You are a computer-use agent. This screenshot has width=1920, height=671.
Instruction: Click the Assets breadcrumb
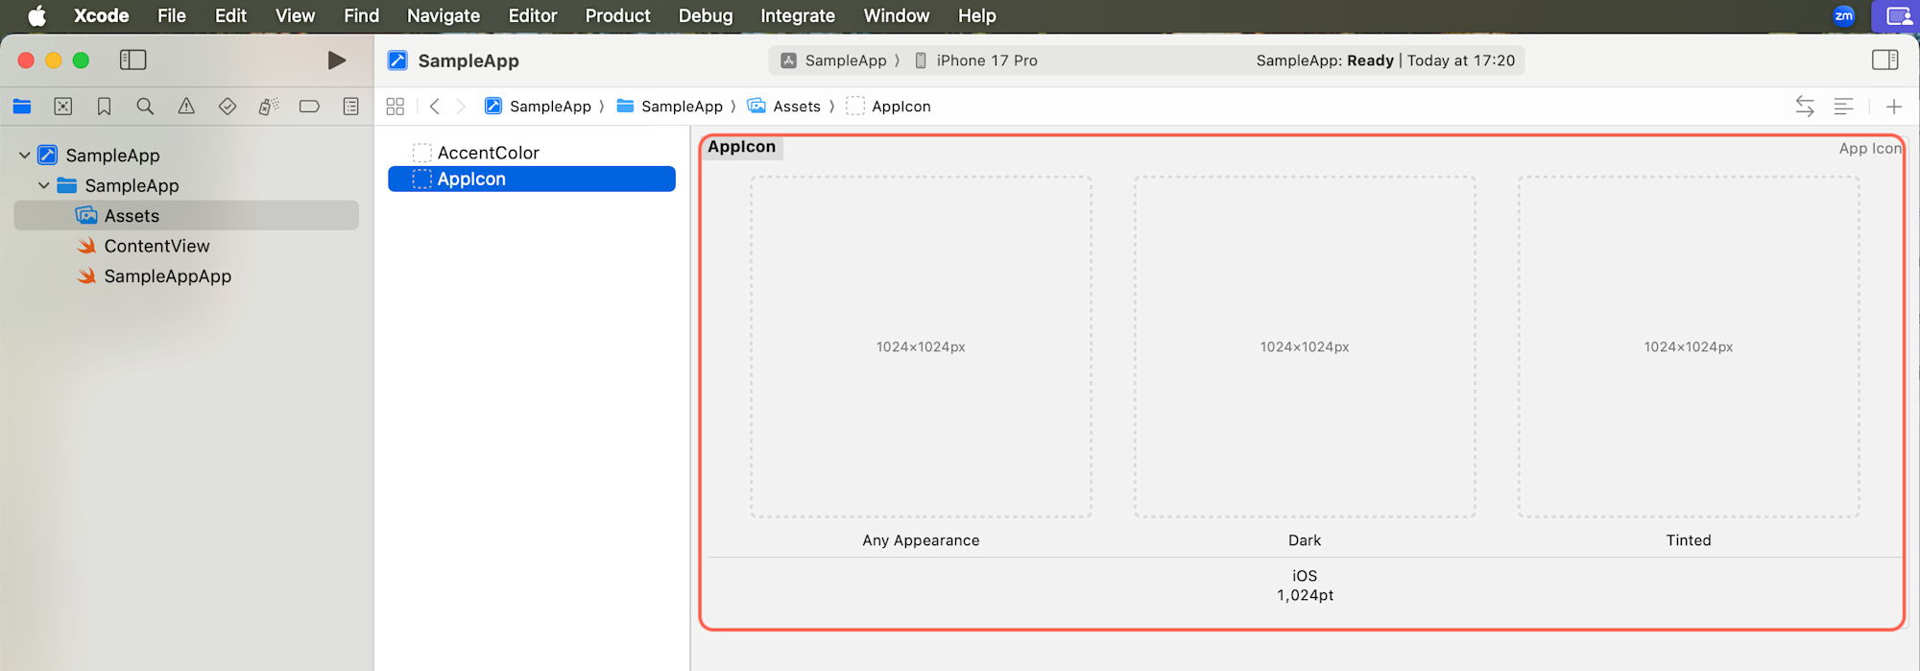tap(784, 107)
